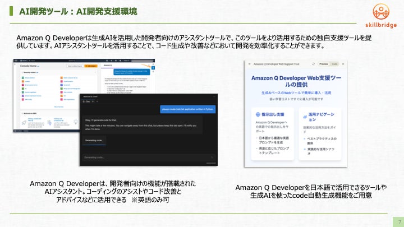Viewport: 404px width, 227px height.
Task: Click rocket icon in Welcome to AWS widget
Action: point(24,123)
